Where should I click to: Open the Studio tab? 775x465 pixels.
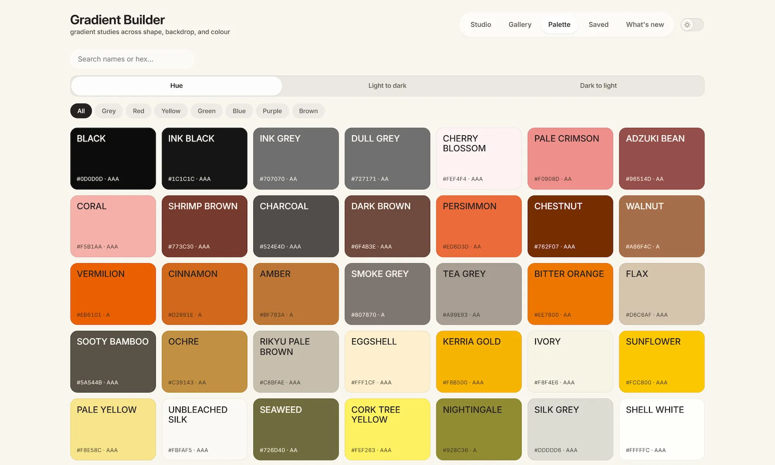[480, 24]
